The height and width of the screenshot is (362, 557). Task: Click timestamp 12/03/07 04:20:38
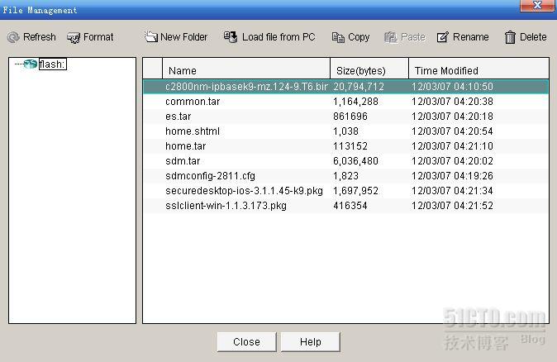coord(452,102)
